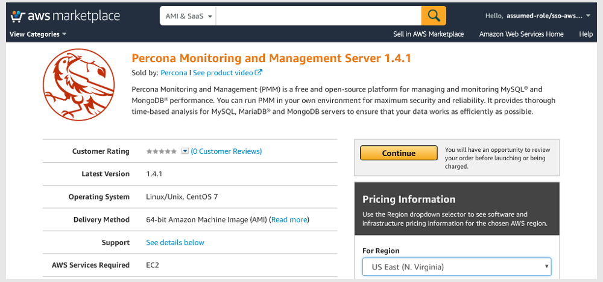Image resolution: width=603 pixels, height=282 pixels.
Task: Click the orange search magnifier button
Action: point(434,16)
